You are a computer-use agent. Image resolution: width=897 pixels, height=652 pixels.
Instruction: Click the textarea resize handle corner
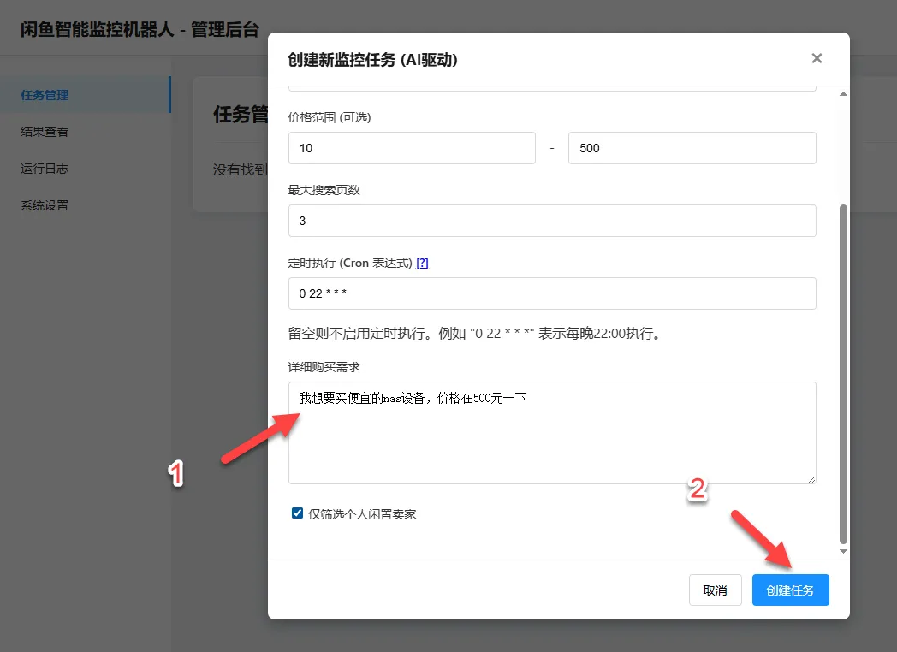tap(811, 480)
